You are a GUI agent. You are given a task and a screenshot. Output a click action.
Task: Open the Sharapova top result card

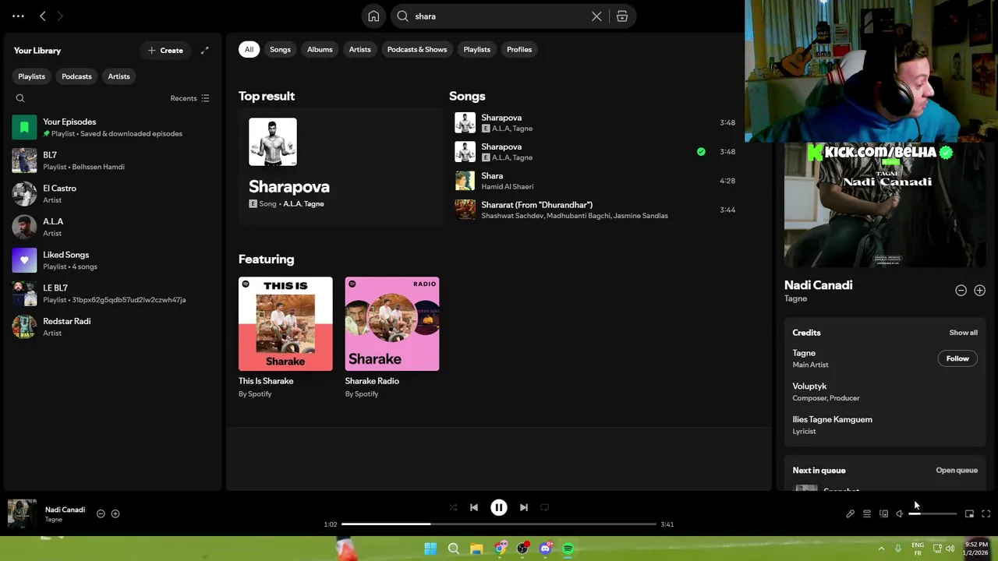click(341, 166)
